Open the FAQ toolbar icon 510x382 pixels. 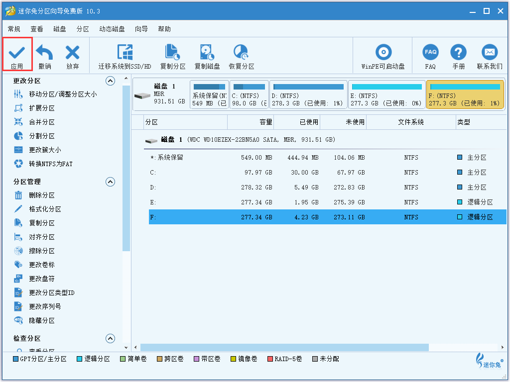point(430,52)
